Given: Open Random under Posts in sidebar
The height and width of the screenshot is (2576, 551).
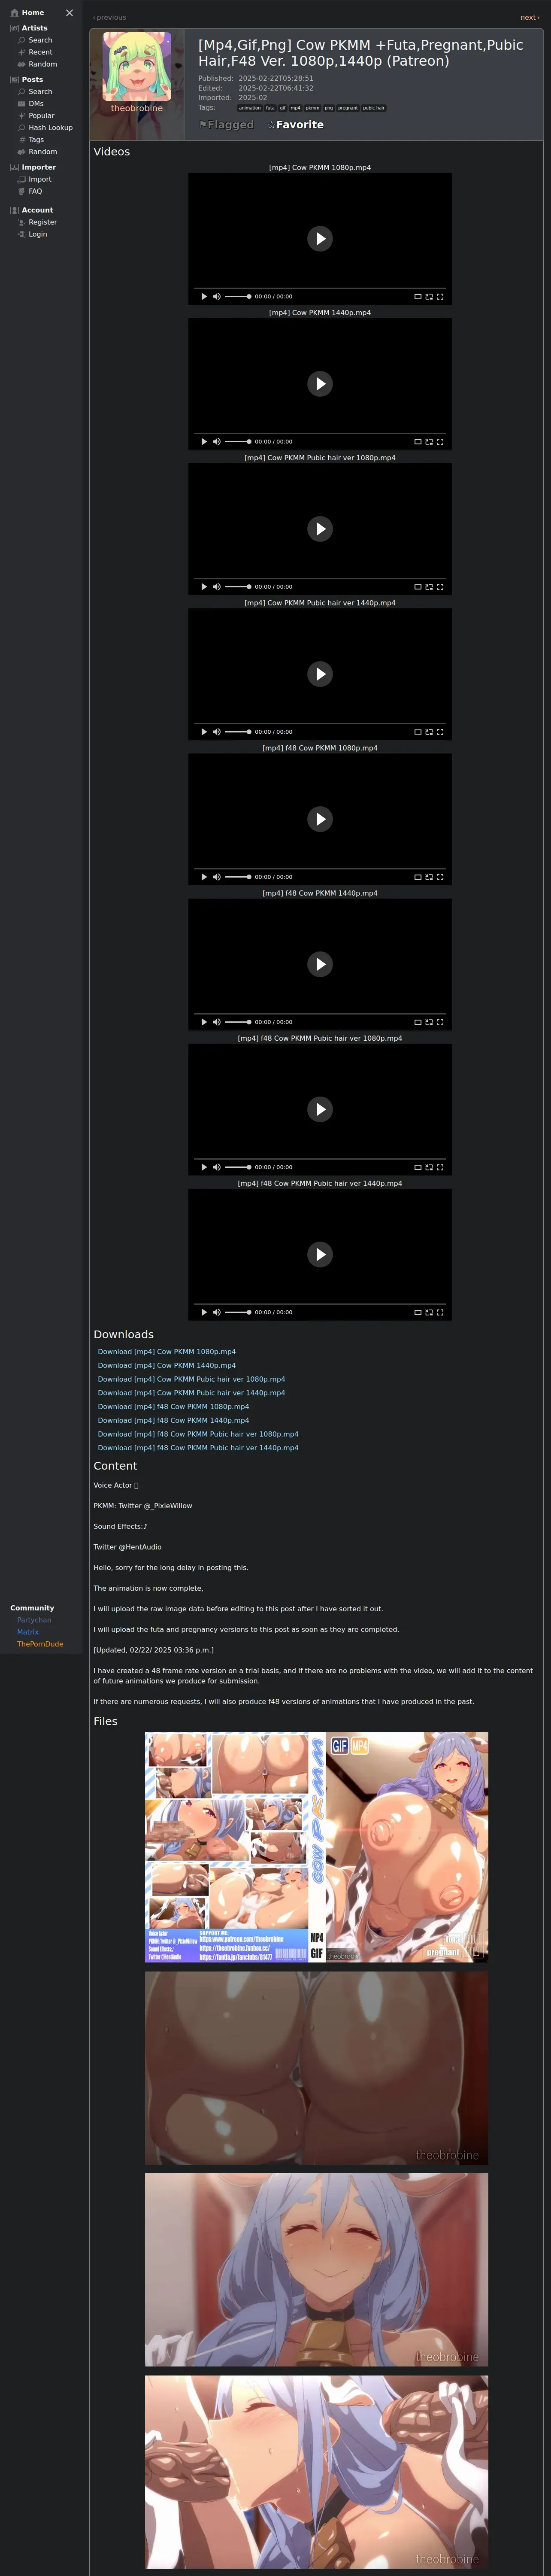Looking at the screenshot, I should pyautogui.click(x=42, y=152).
